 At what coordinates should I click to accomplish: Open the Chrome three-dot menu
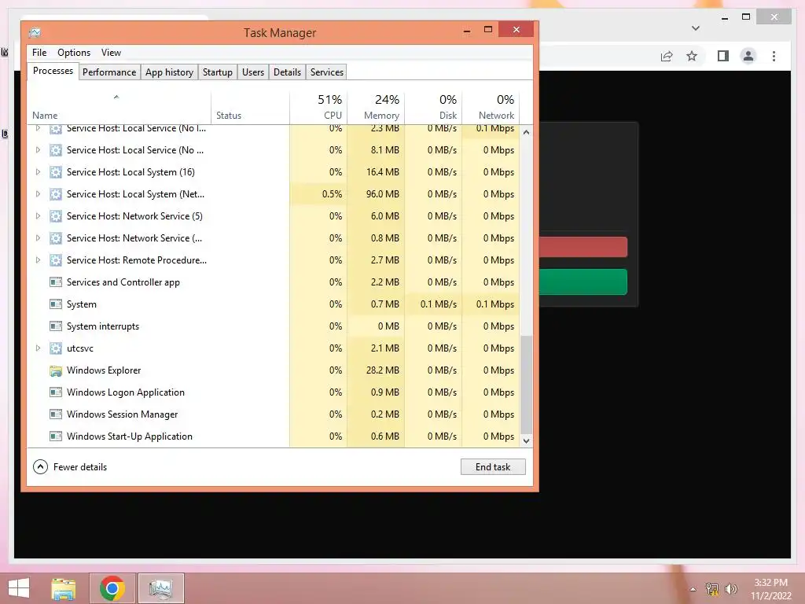[774, 56]
